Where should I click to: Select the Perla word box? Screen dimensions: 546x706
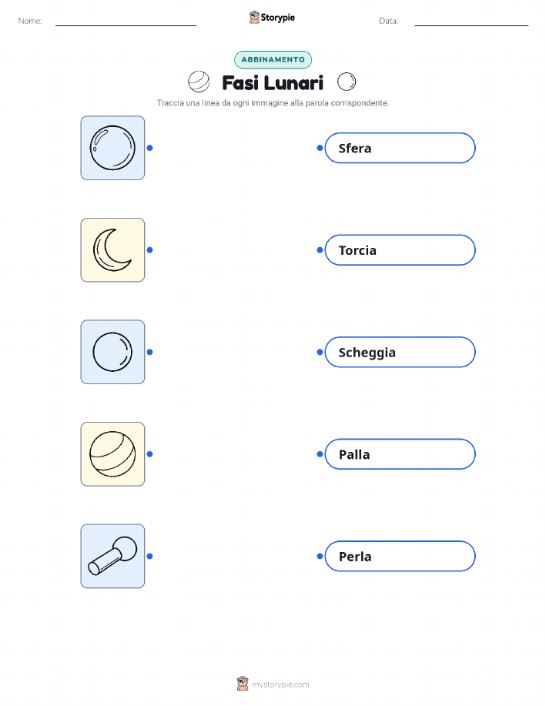[x=400, y=557]
